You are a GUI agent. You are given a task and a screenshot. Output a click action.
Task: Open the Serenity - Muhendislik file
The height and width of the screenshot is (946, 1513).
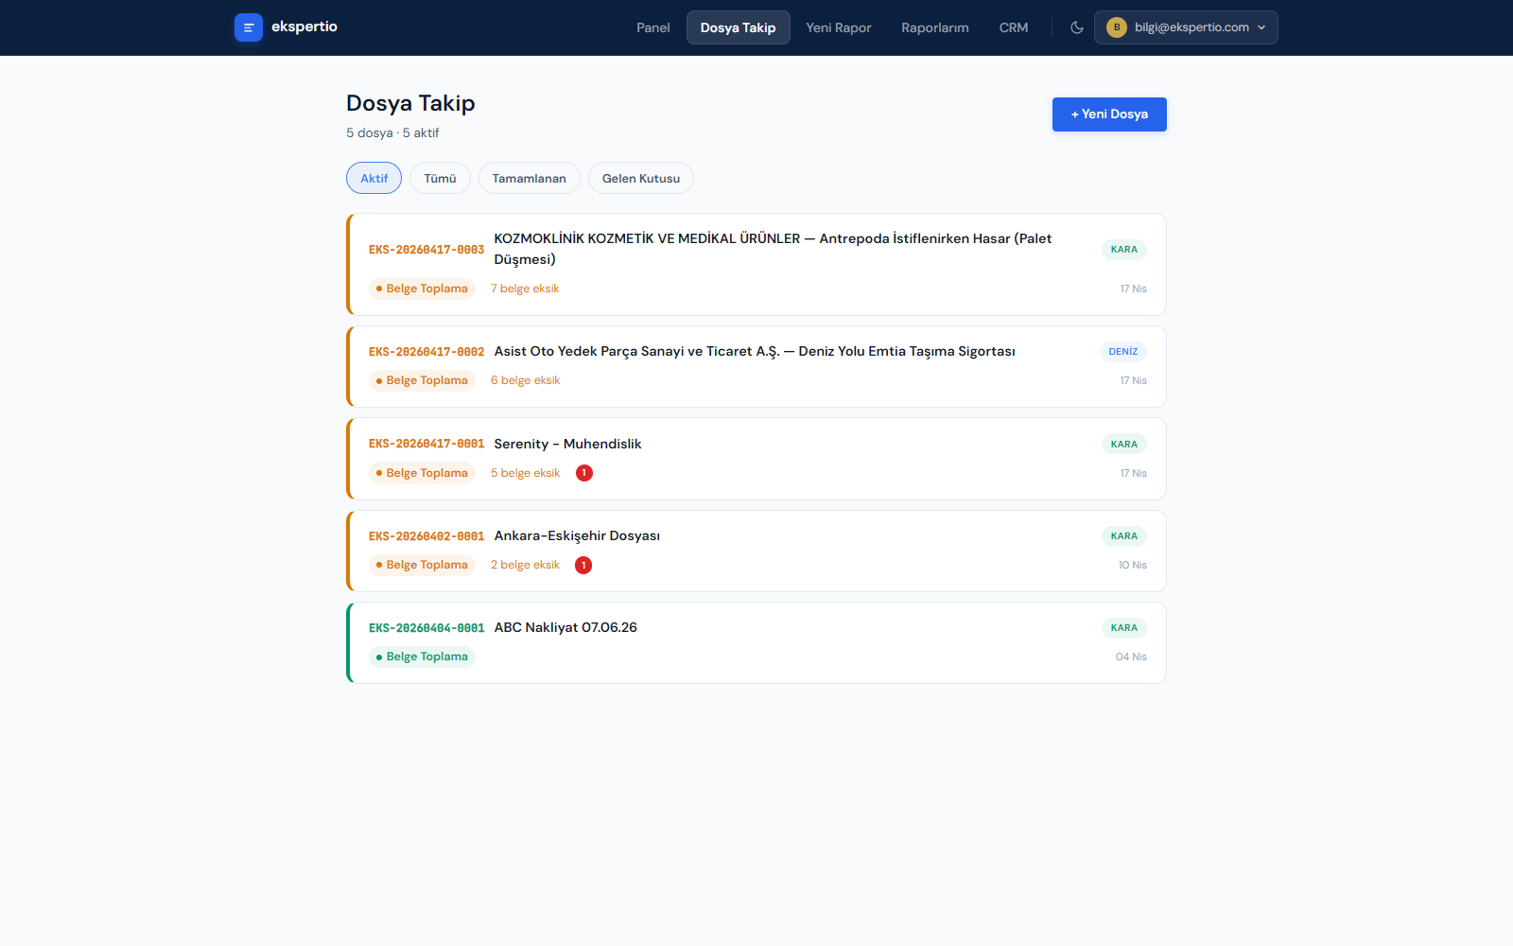pyautogui.click(x=567, y=444)
